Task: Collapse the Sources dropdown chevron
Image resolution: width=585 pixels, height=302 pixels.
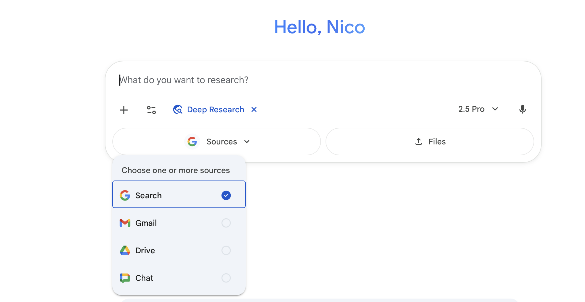Action: (247, 142)
